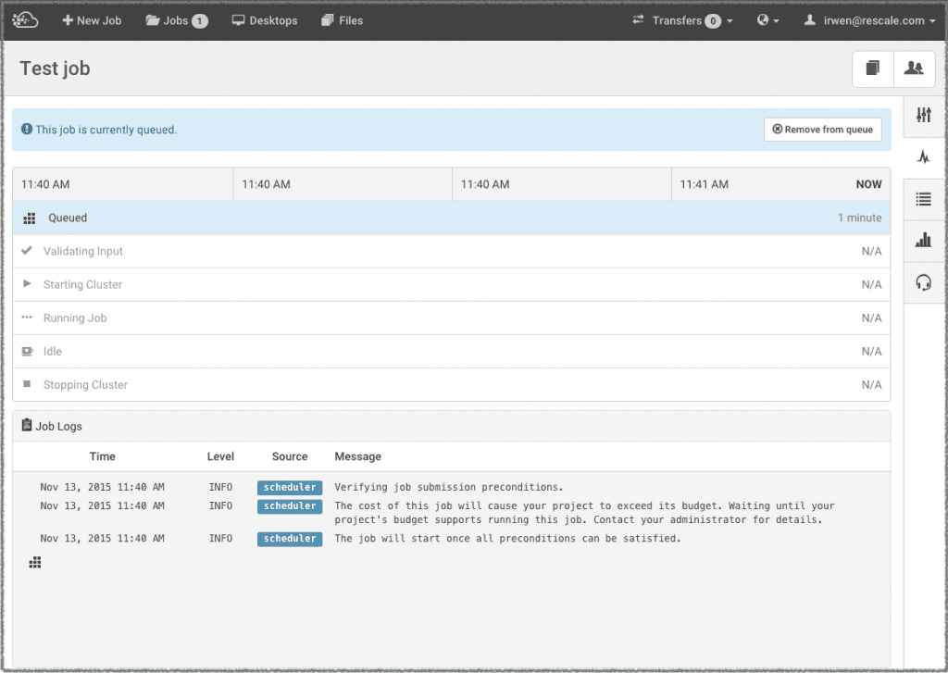Viewport: 948px width, 673px height.
Task: Click the 11:41 AM timeline marker
Action: 704,184
